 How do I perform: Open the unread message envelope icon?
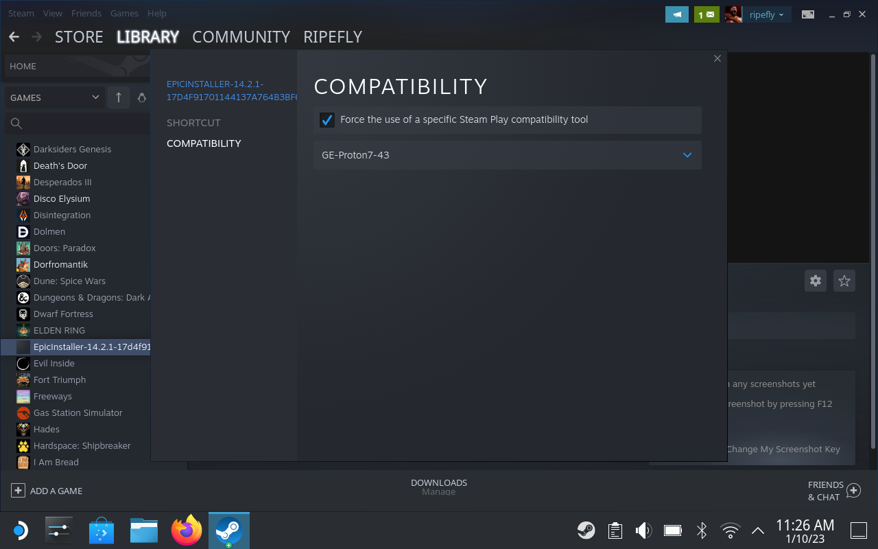707,14
